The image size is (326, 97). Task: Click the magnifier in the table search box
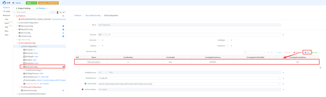pyautogui.click(x=245, y=52)
